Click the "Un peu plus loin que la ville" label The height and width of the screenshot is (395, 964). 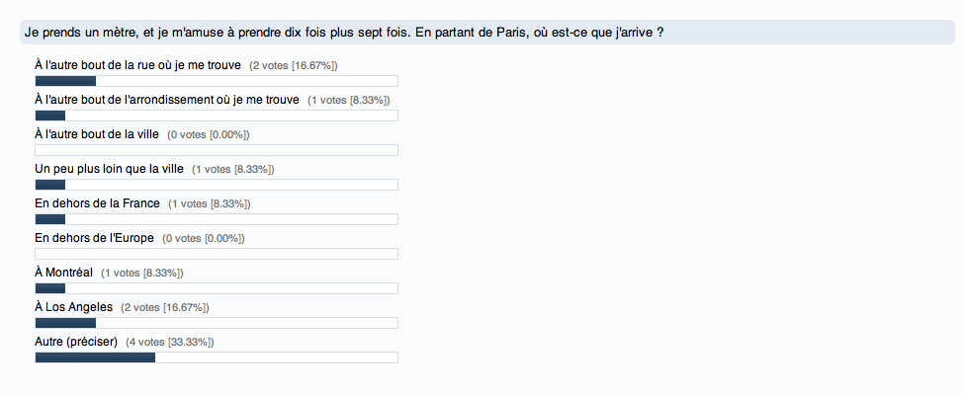(x=109, y=169)
